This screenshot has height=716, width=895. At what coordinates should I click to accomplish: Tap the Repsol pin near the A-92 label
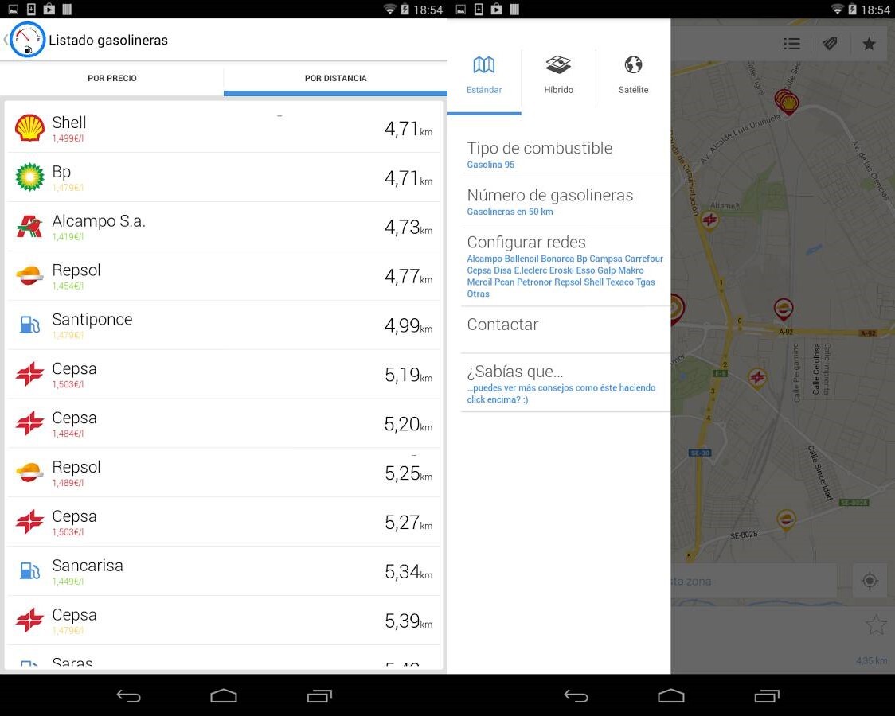[x=784, y=309]
